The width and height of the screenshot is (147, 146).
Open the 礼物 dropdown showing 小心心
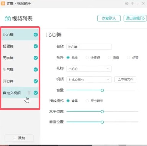coord(89,69)
